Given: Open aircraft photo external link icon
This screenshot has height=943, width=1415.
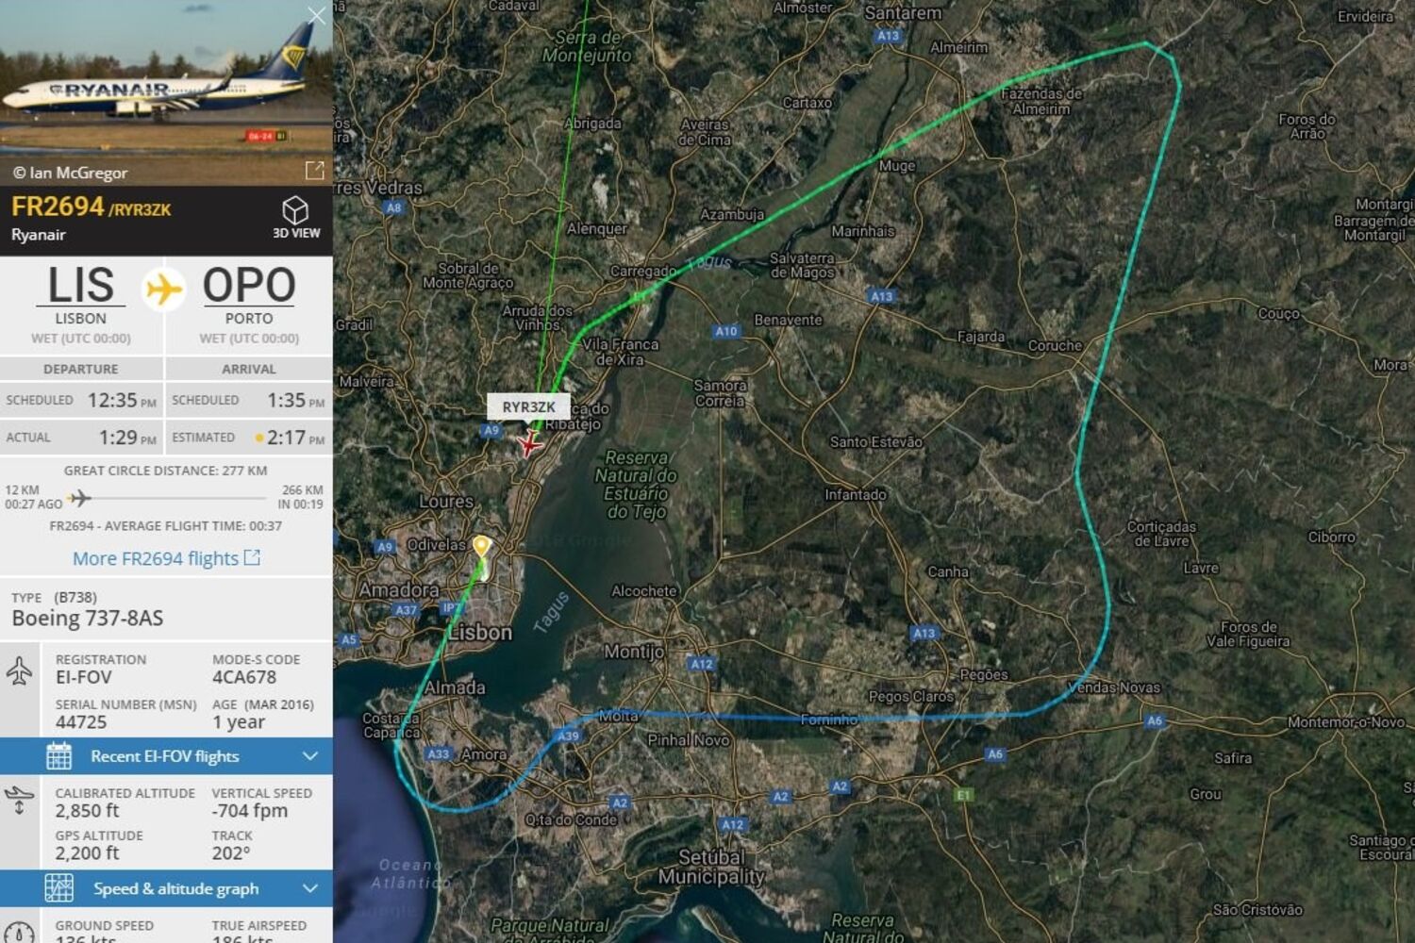Looking at the screenshot, I should click(314, 171).
